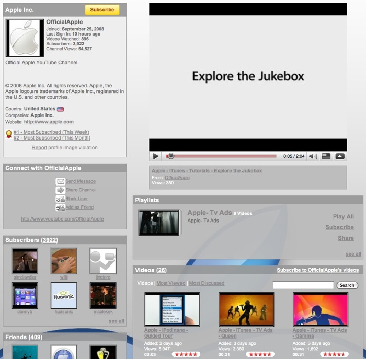Click the Share Channel arrow icon
This screenshot has width=366, height=359.
tap(60, 190)
